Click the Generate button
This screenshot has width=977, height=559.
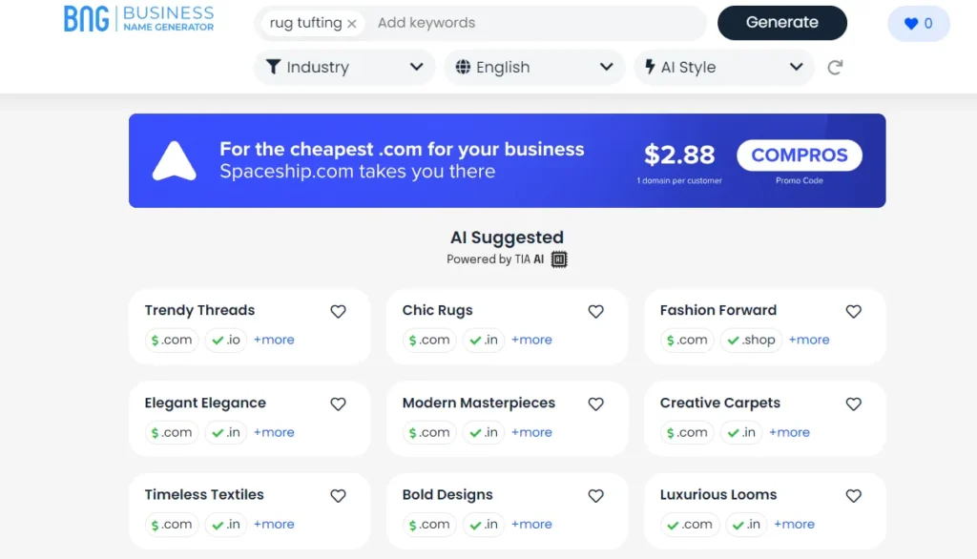click(x=782, y=23)
